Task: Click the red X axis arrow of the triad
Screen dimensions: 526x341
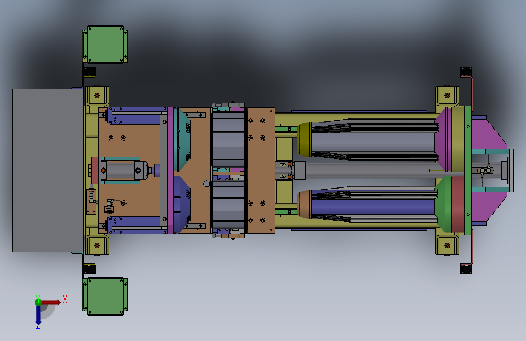Action: point(51,302)
